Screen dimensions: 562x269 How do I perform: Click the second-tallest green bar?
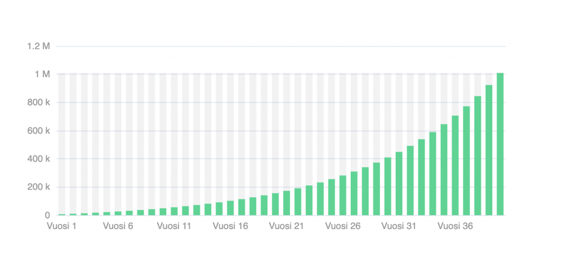[x=489, y=150]
